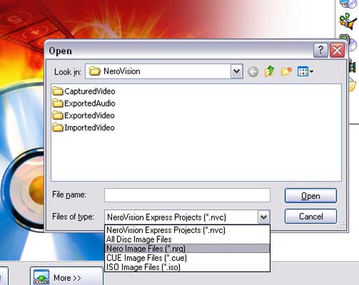Viewport: 359px width, 285px height.
Task: Choose NeroVision Express Projects (*.nvc) from list
Action: coord(187,230)
